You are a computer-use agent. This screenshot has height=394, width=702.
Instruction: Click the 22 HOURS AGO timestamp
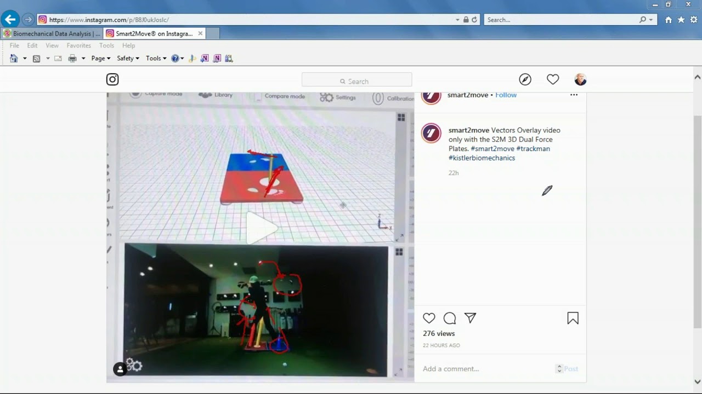441,345
